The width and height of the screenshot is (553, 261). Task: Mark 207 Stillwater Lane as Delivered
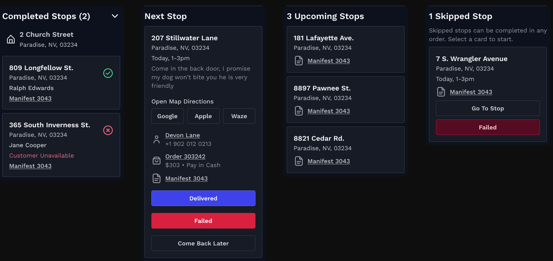[203, 198]
